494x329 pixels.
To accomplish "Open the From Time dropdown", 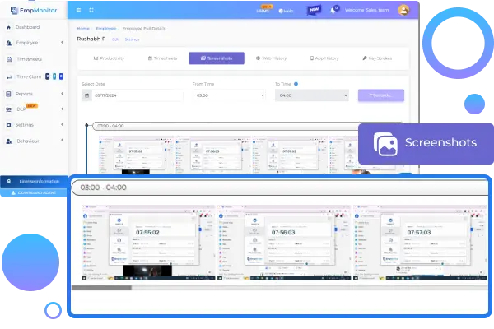I will coord(230,95).
